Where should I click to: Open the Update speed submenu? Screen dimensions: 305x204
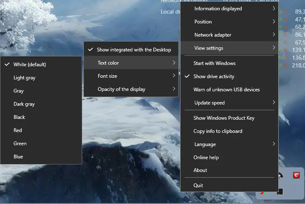tap(229, 102)
